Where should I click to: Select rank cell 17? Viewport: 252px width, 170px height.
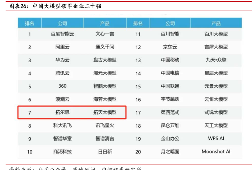coord(138,112)
